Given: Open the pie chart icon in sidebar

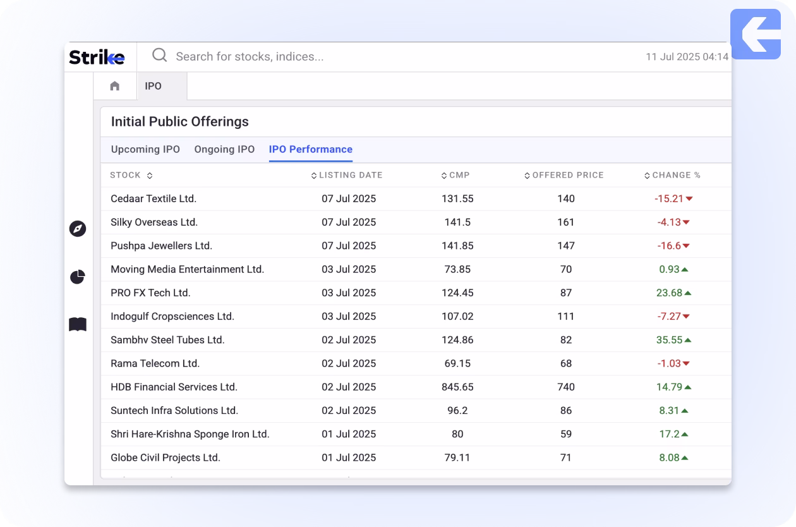Looking at the screenshot, I should [78, 277].
